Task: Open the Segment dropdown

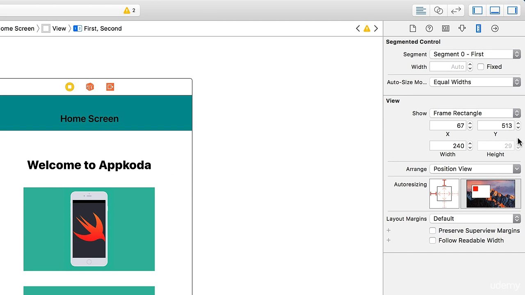Action: 475,54
